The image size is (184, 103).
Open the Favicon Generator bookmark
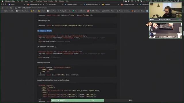point(123,11)
